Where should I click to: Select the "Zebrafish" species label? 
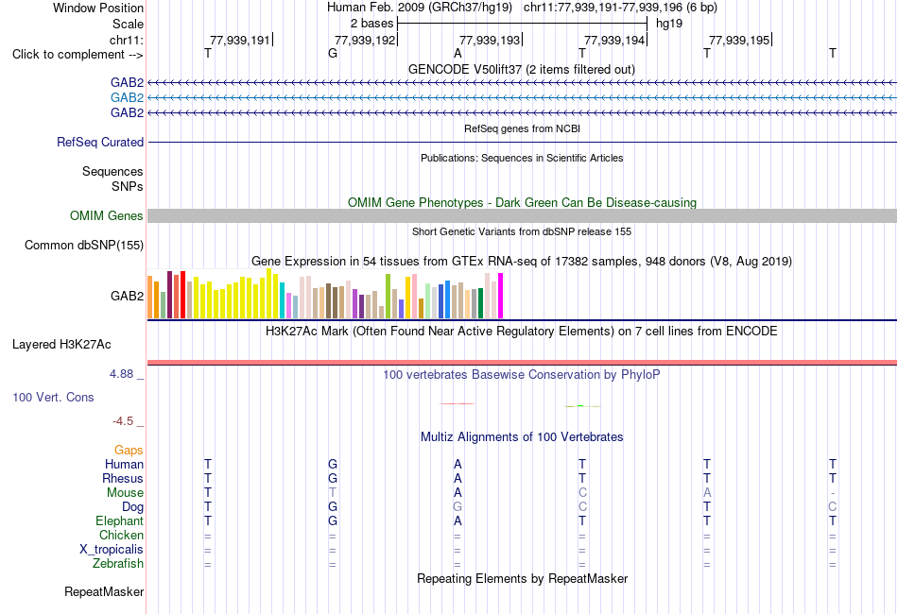pyautogui.click(x=118, y=564)
